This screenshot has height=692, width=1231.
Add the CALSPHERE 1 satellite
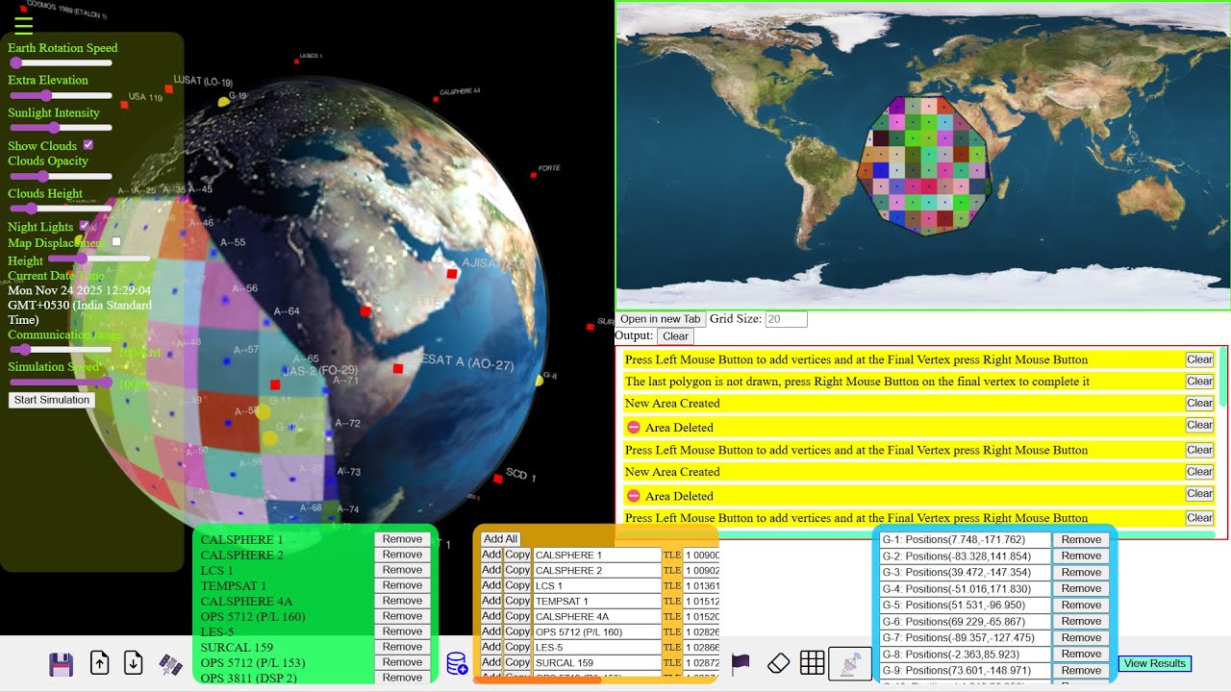pyautogui.click(x=491, y=555)
